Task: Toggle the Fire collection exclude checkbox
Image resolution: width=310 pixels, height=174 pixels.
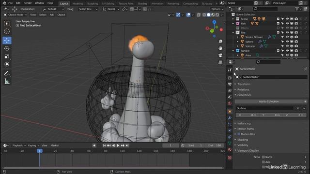Action: [x=278, y=32]
